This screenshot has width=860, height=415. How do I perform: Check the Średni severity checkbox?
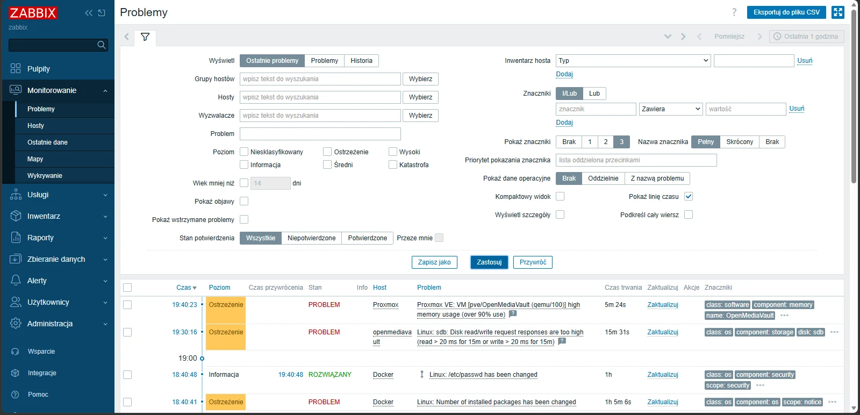click(327, 165)
